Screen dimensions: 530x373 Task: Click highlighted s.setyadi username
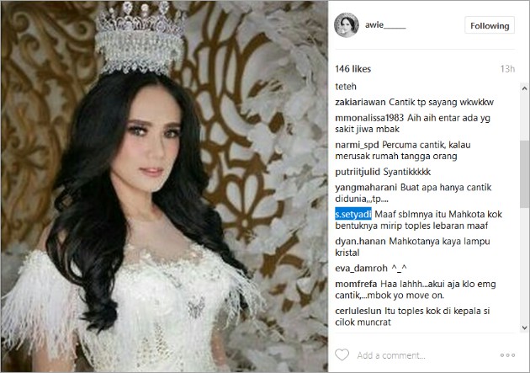coord(353,214)
